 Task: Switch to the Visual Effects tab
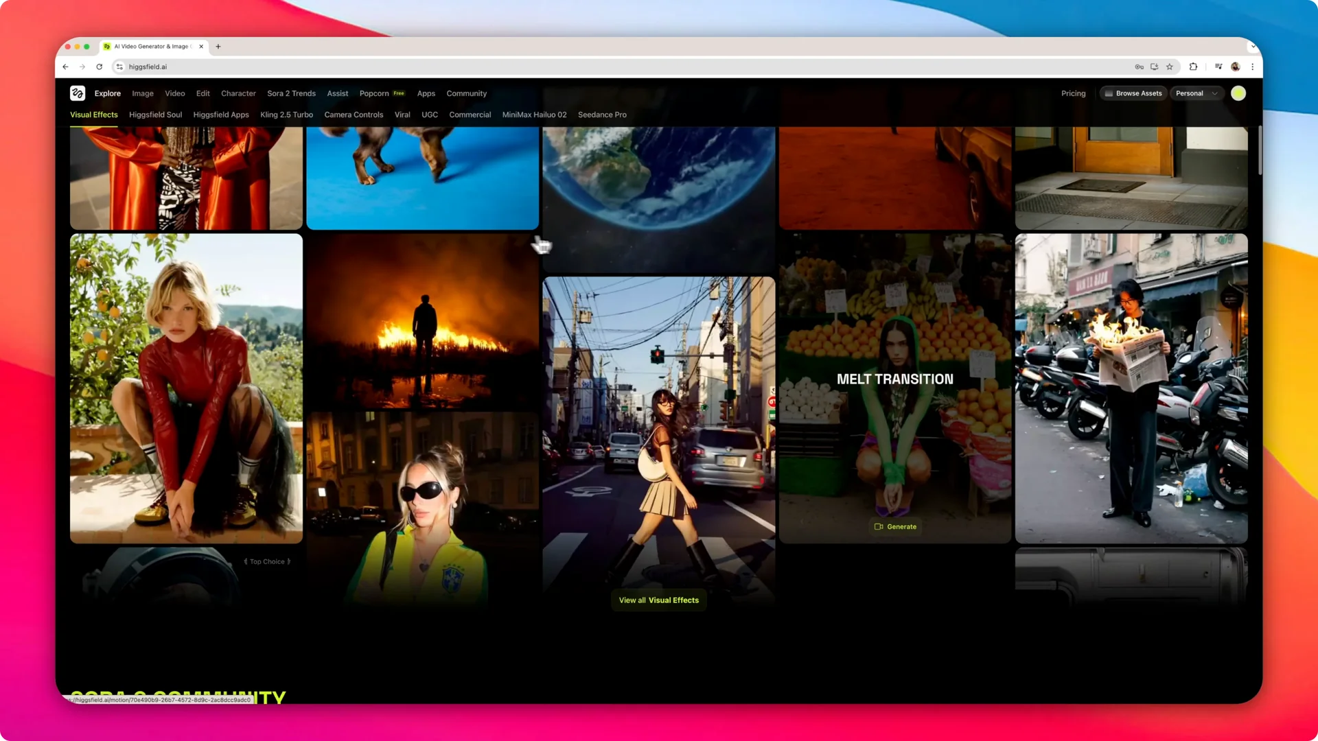tap(93, 115)
